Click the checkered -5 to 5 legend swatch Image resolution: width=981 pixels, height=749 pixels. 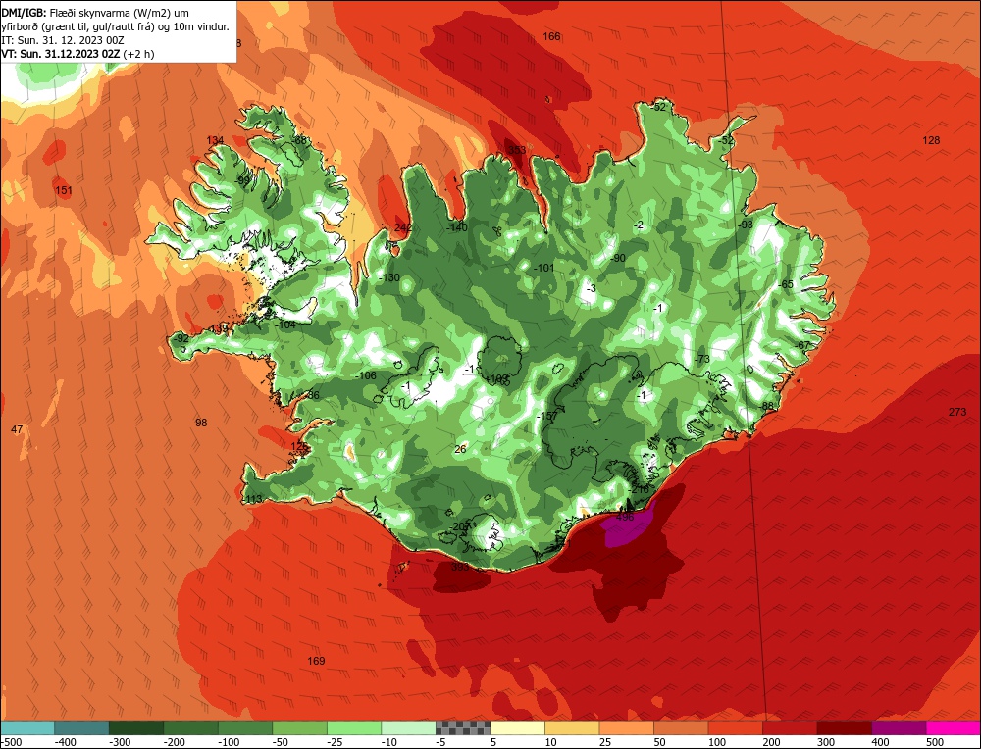tap(463, 727)
